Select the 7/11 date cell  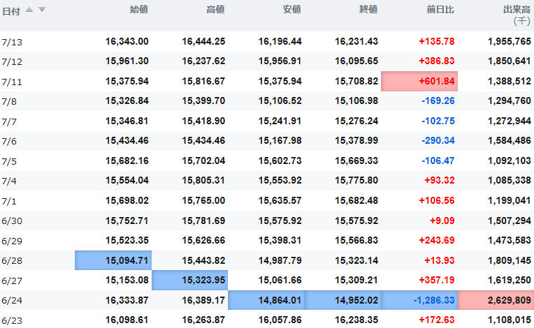tap(12, 82)
